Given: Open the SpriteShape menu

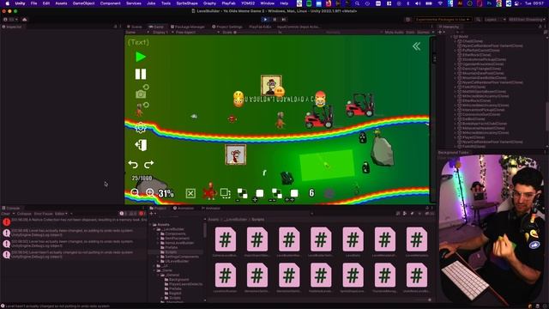Looking at the screenshot, I should (187, 3).
